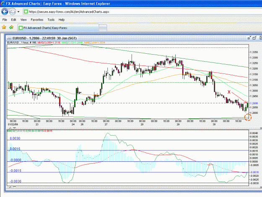Open the Favorites menu
This screenshot has width=262, height=197.
pos(37,20)
